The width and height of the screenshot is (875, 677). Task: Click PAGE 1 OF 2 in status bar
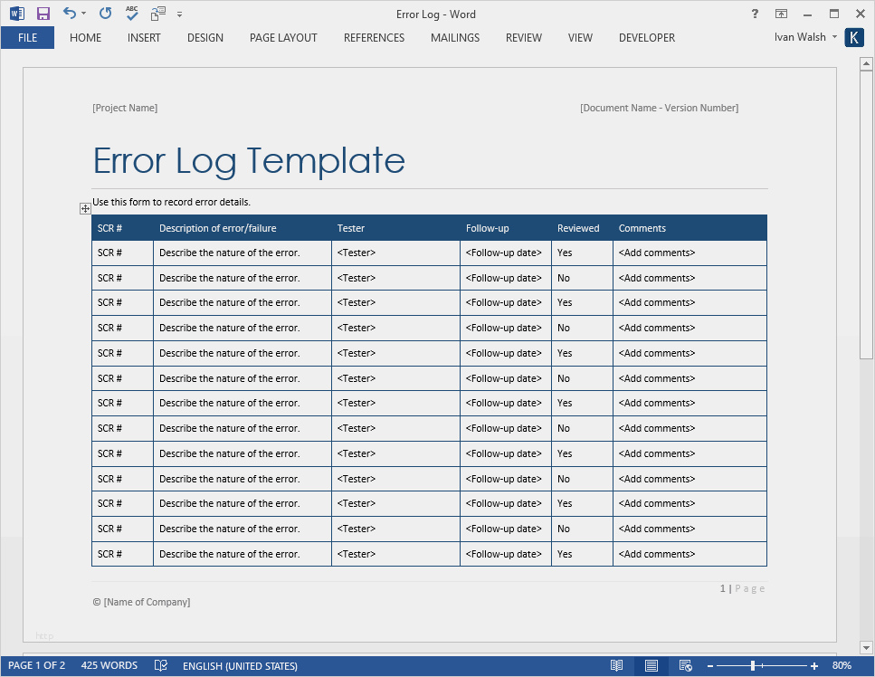coord(36,665)
